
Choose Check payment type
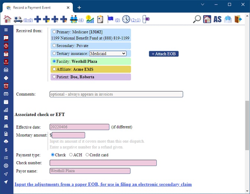(53, 154)
